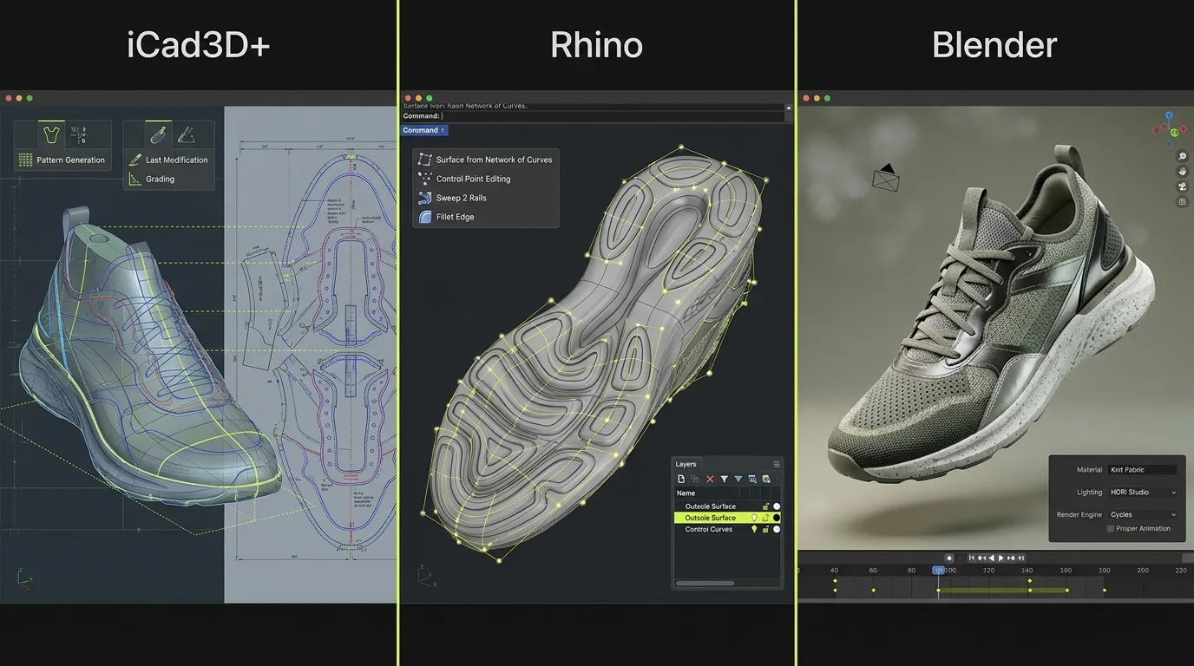Play animation in reverse
Screen dimensions: 1194x666
click(992, 558)
